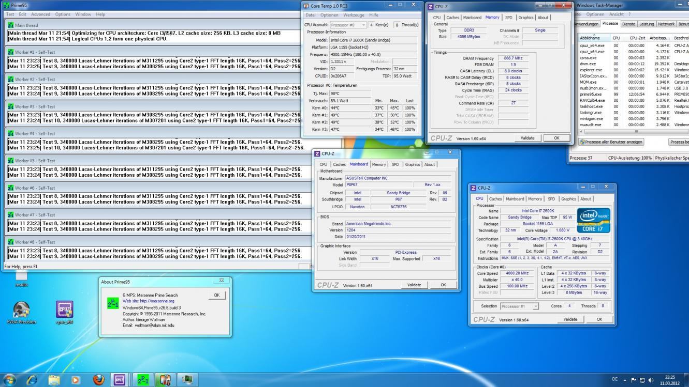The width and height of the screenshot is (689, 387).
Task: Switch to Core Temp via taskbar icon
Action: point(165,380)
